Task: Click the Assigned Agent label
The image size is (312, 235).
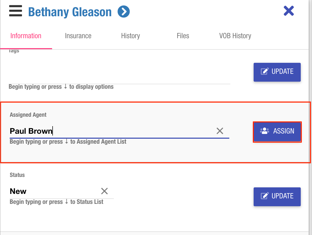Action: click(x=28, y=115)
